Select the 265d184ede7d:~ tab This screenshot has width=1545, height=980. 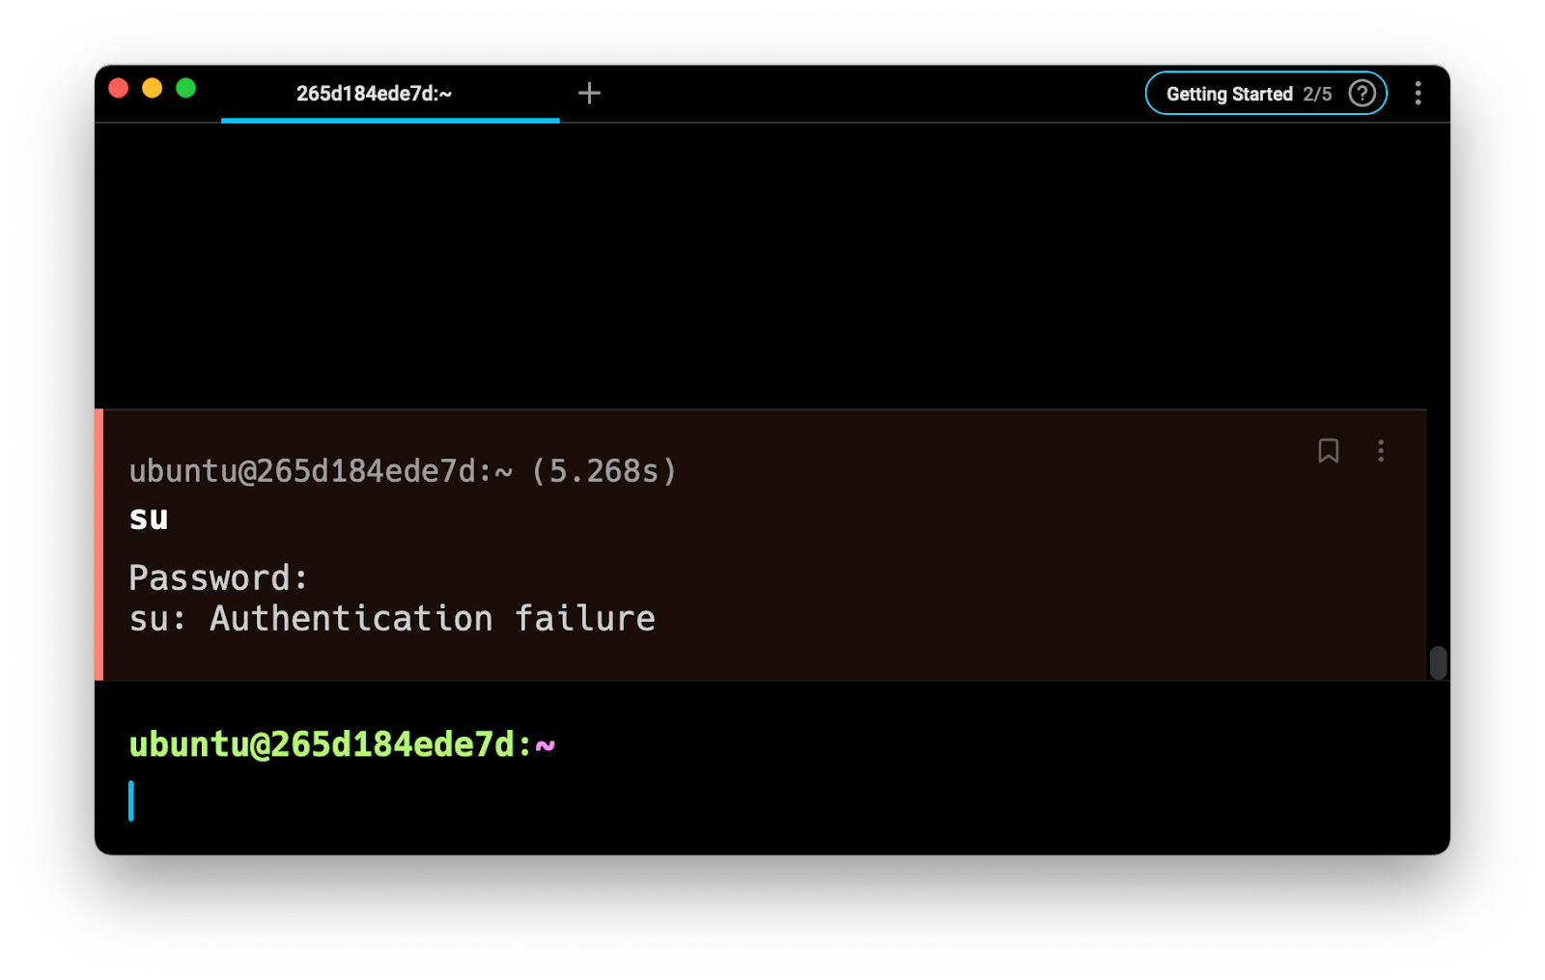[375, 94]
